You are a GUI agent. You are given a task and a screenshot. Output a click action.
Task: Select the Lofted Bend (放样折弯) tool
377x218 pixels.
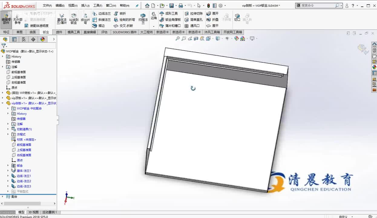point(85,19)
